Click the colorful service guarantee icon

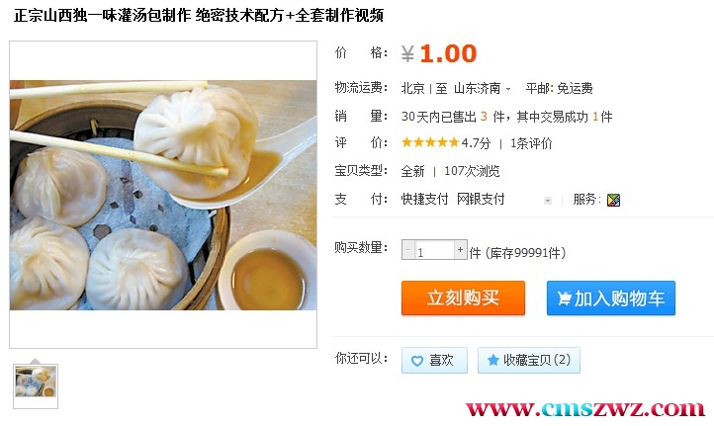tap(613, 200)
